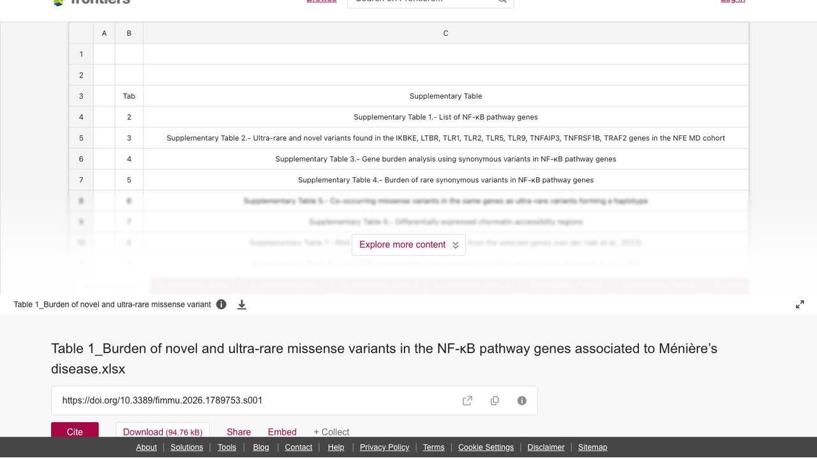817x459 pixels.
Task: Copy the DOI link to the clipboard
Action: coord(495,400)
